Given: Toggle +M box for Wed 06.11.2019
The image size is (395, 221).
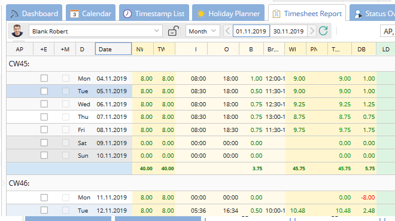Looking at the screenshot, I should [66, 104].
